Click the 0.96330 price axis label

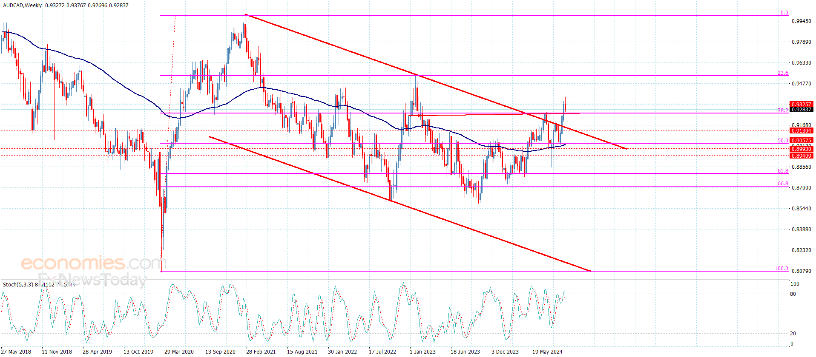(801, 63)
